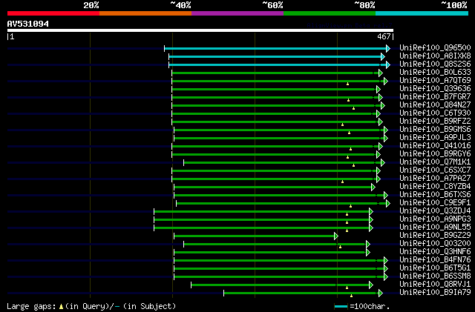Pick the UniRef100_Q3ZDJ4 label

pos(435,211)
